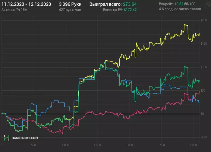Click the 2 500 hands x-axis label

coord(161,145)
